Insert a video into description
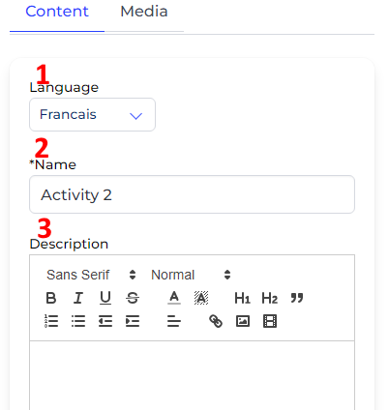 (270, 321)
